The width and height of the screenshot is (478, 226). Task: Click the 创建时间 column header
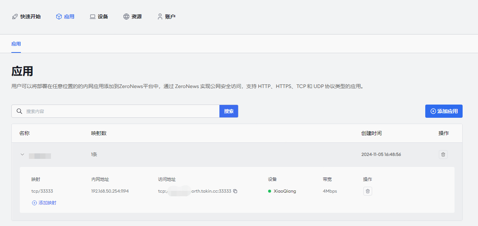(371, 133)
